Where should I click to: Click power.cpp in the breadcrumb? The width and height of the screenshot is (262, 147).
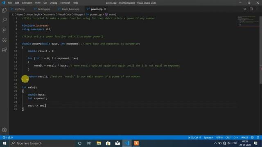96,15
